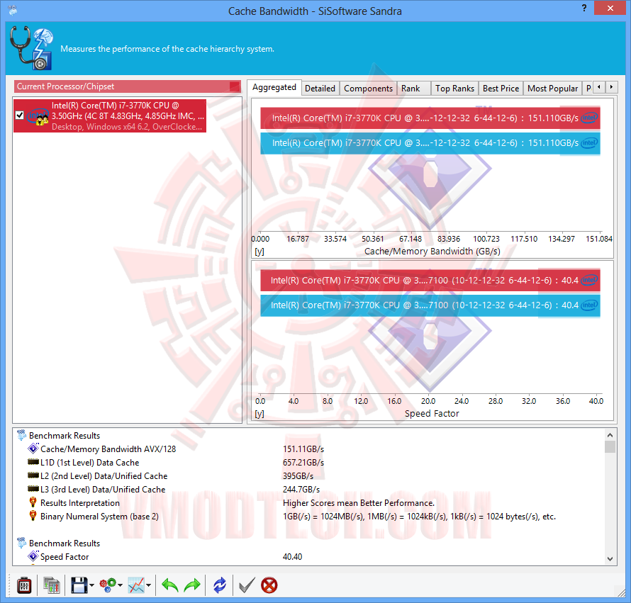Click the red cancel X icon
The image size is (631, 603).
pos(269,585)
